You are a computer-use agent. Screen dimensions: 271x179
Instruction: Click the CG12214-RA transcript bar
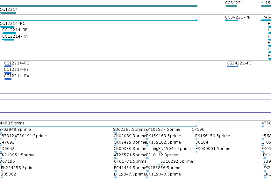point(8,40)
